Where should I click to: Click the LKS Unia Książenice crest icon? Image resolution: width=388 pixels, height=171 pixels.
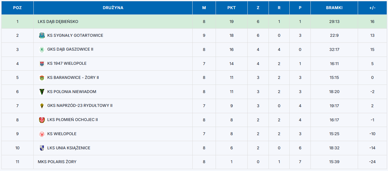(42, 148)
